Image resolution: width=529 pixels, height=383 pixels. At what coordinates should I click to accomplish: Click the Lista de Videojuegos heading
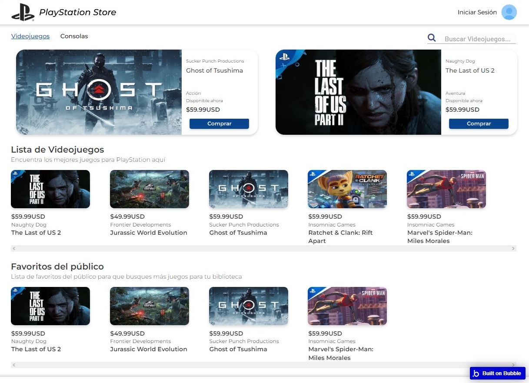point(57,150)
